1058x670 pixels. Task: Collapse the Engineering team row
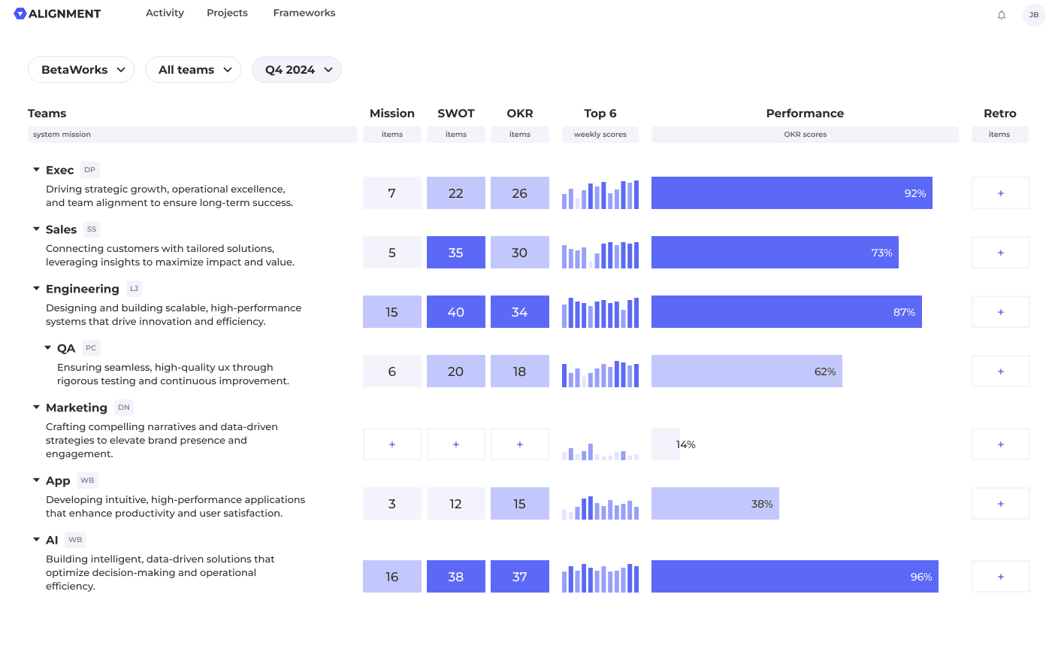pos(36,289)
